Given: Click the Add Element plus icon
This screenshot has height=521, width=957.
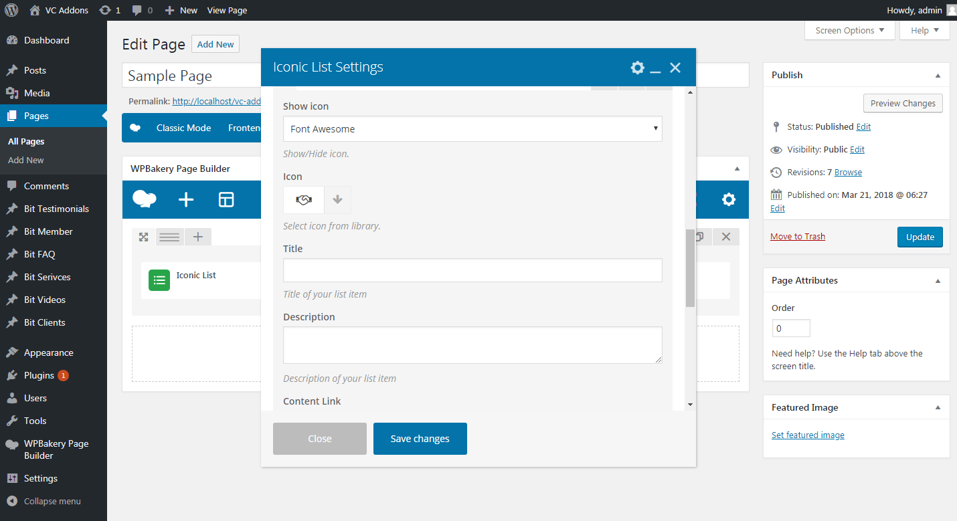Looking at the screenshot, I should pyautogui.click(x=186, y=199).
